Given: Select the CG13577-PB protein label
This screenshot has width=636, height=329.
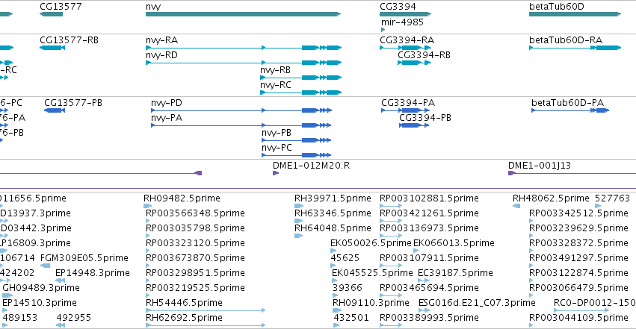Looking at the screenshot, I should 73,103.
